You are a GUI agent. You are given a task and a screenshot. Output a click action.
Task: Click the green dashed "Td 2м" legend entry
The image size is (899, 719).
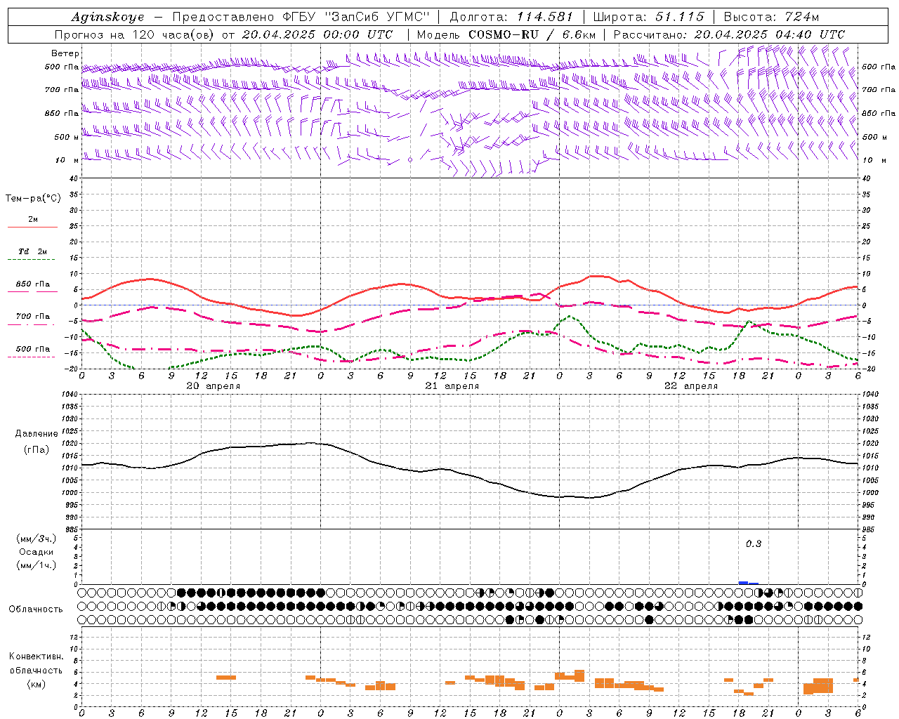[x=32, y=254]
